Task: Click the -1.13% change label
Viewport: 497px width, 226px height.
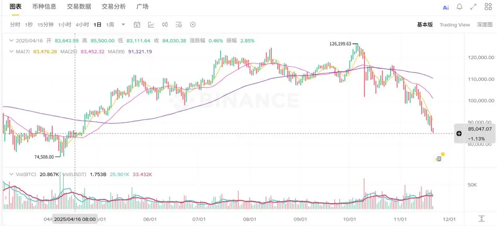Action: pos(476,139)
